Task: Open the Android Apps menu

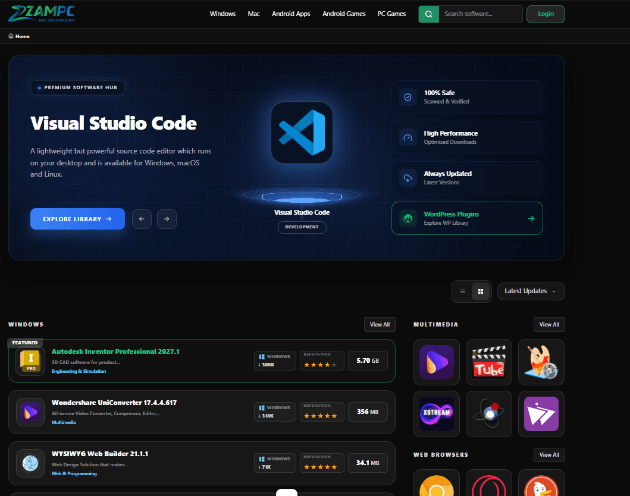Action: (291, 14)
